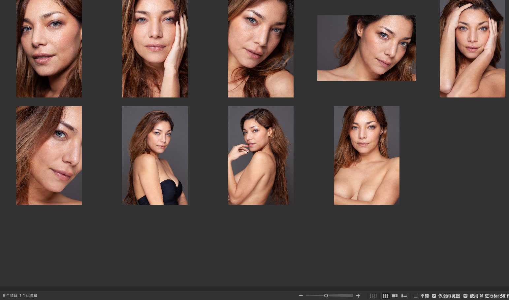Click the lock thumbnail grid icon
Screen dimensions: 509x300
[373, 296]
